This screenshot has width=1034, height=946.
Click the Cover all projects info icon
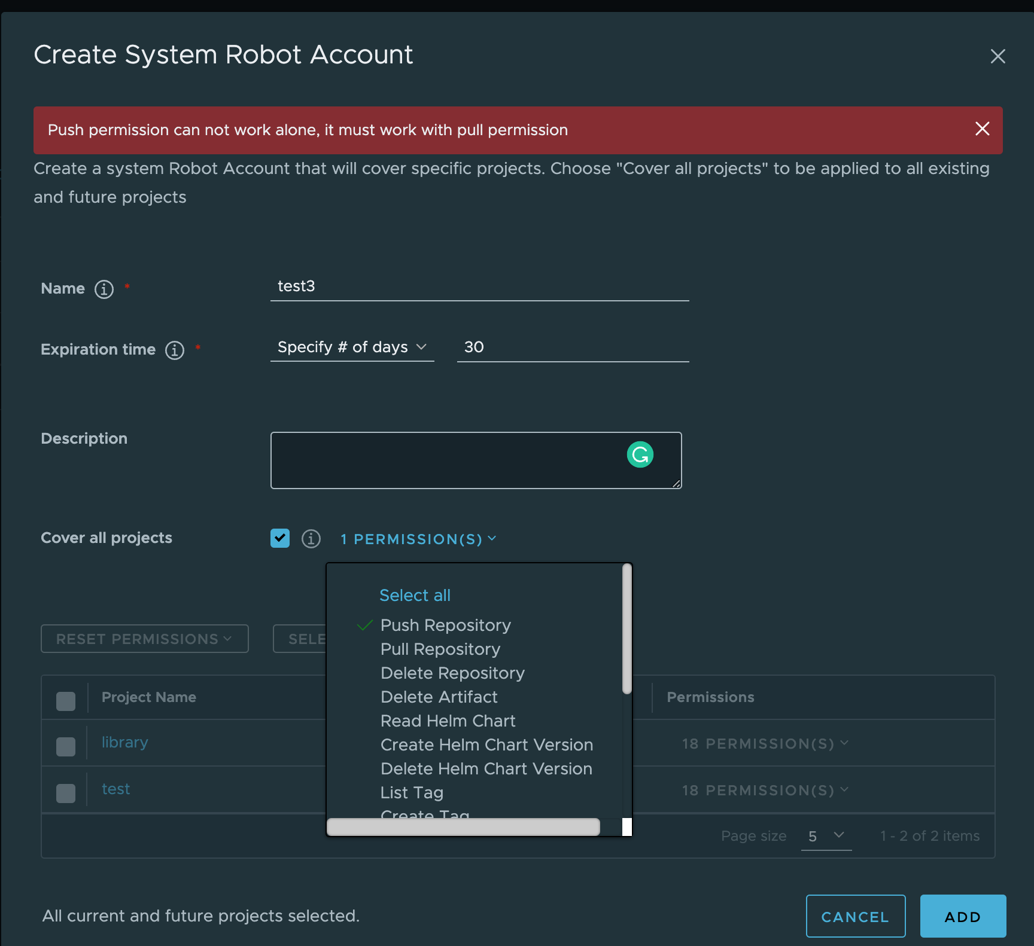point(311,539)
